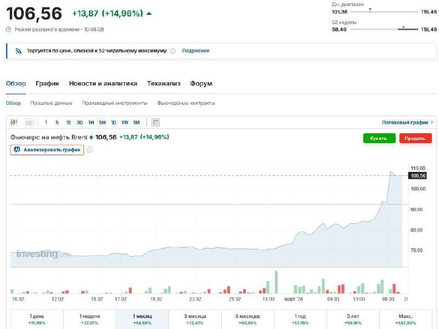Image resolution: width=439 pixels, height=329 pixels.
Task: Select the candlestick chart type icon
Action: (14, 122)
